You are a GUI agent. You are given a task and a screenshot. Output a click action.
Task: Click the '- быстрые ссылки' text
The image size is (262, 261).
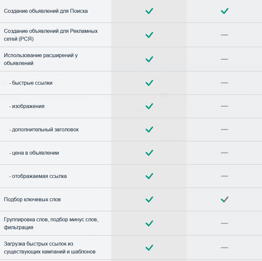[x=31, y=83]
